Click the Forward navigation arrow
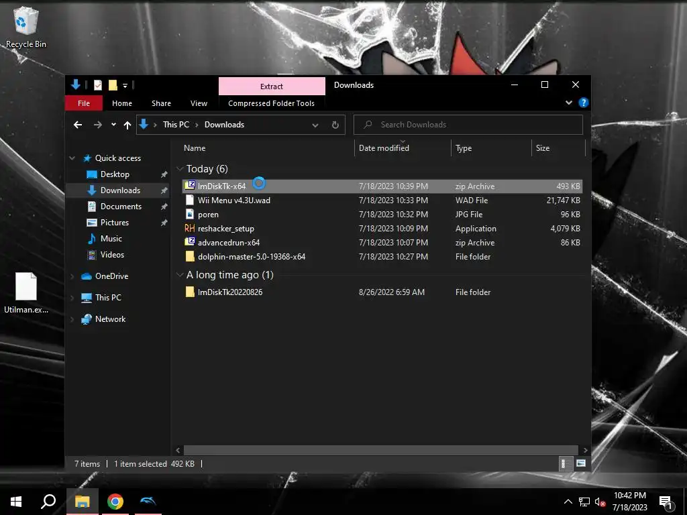 tap(97, 125)
